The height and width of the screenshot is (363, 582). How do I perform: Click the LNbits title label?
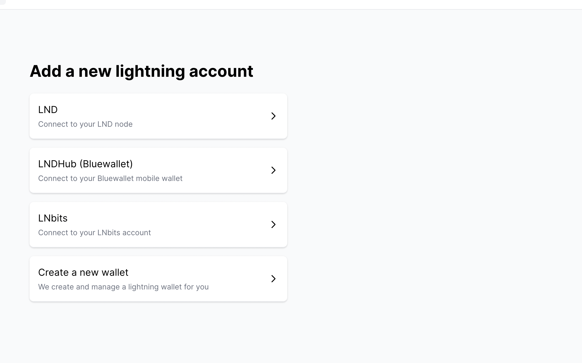53,218
